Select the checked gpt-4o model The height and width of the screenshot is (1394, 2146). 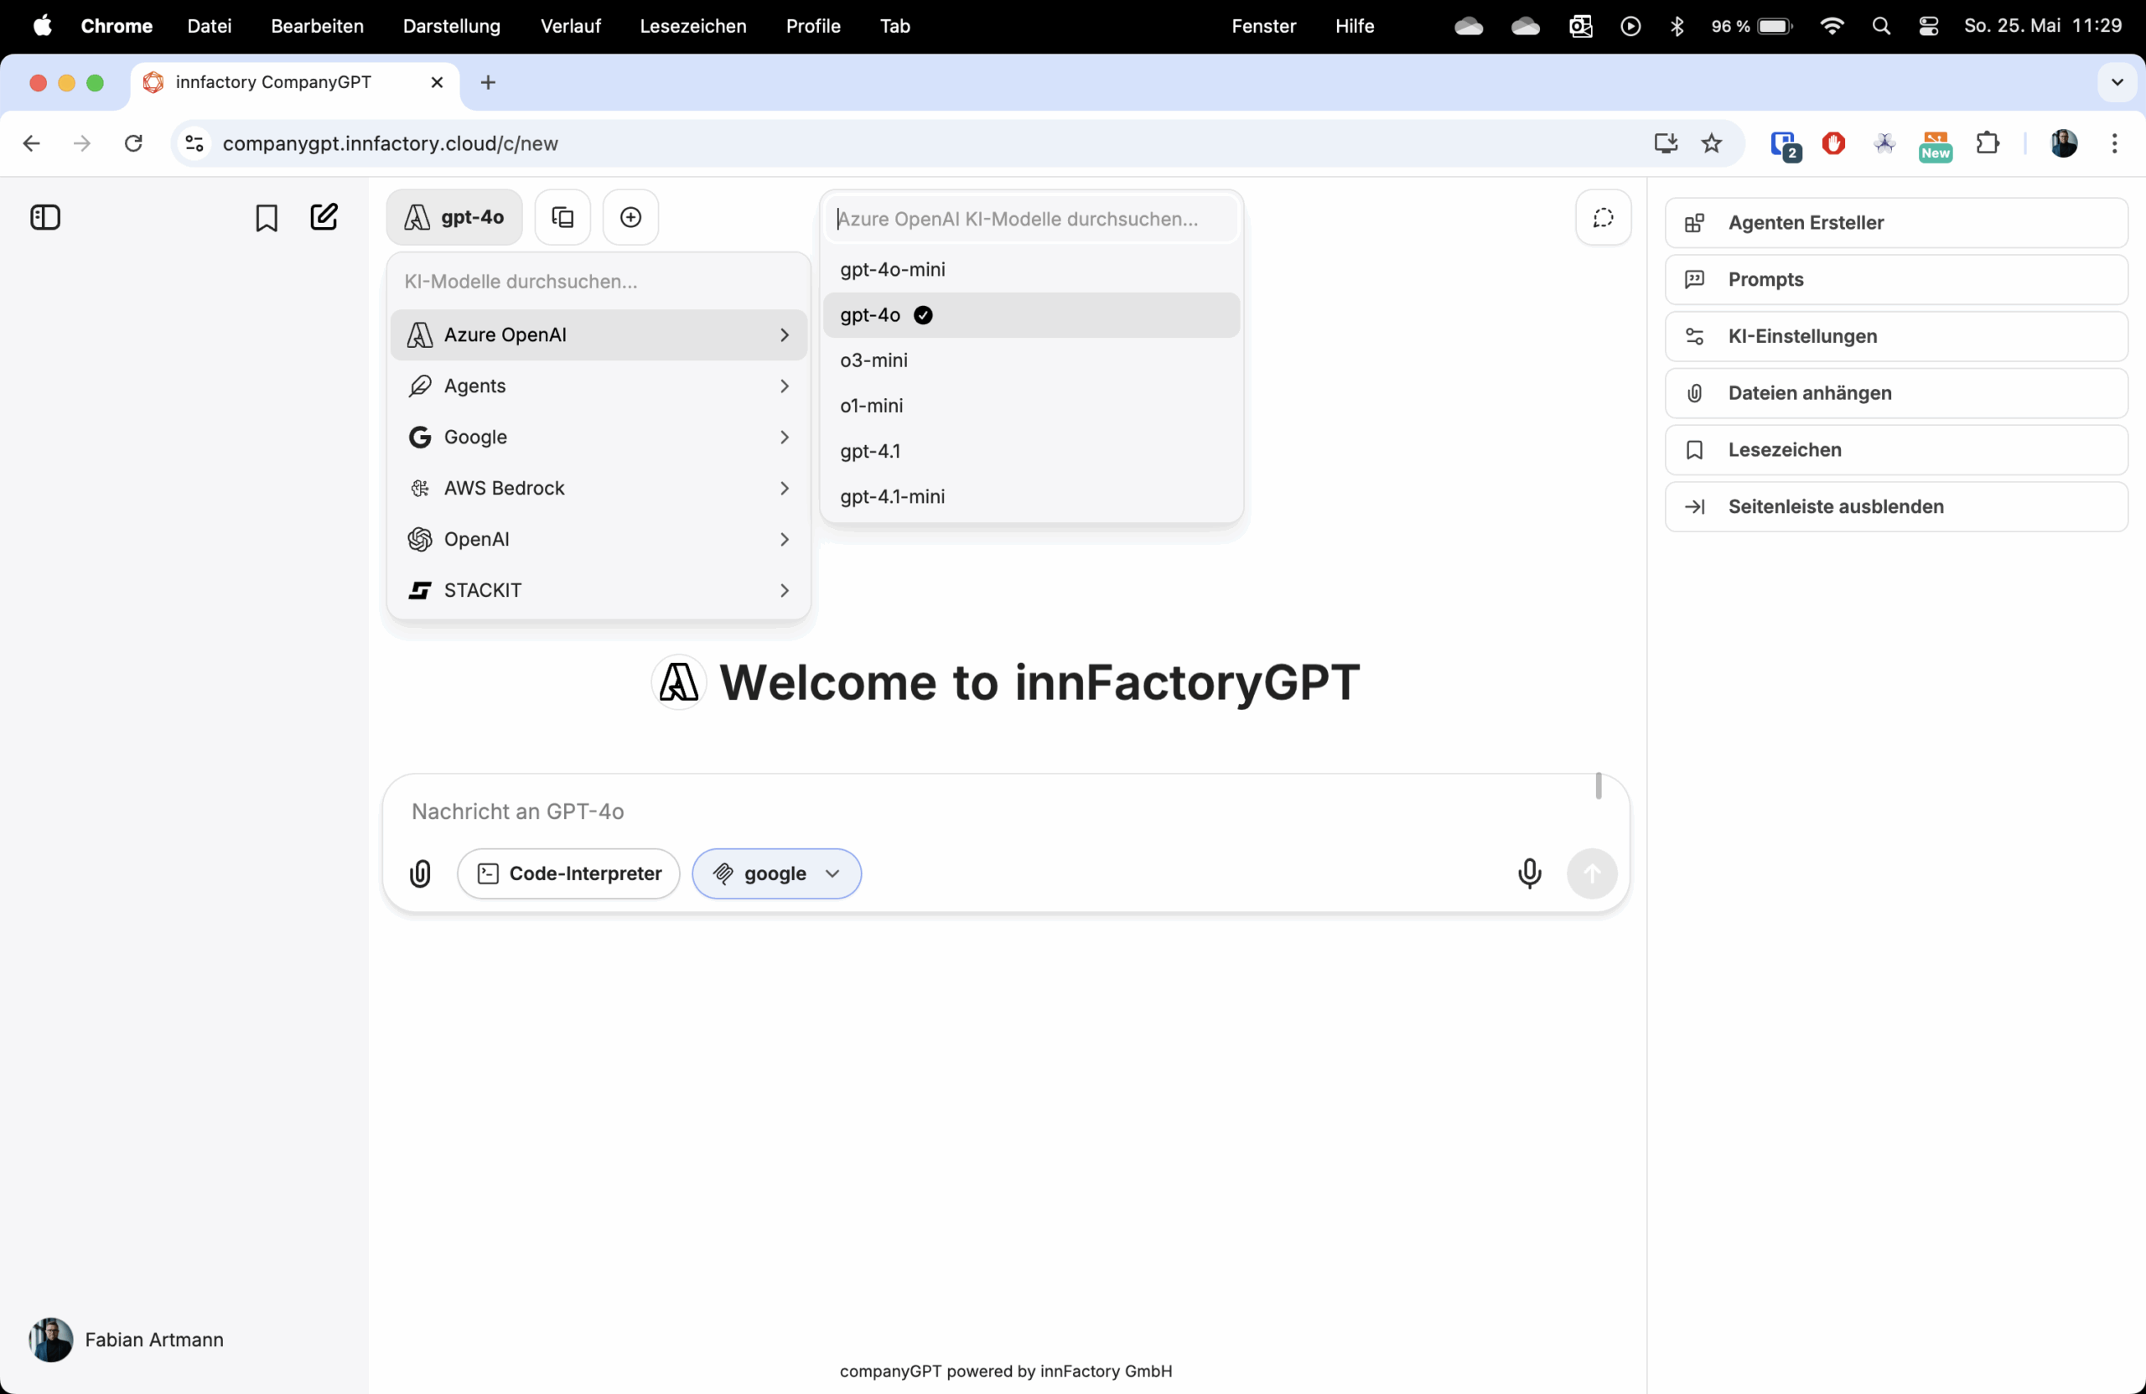(1030, 314)
